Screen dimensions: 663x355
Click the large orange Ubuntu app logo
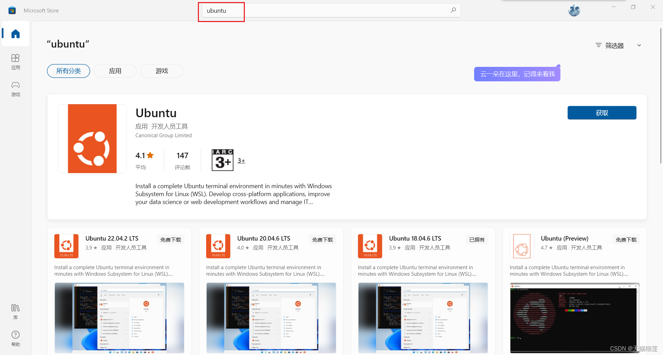click(x=92, y=139)
